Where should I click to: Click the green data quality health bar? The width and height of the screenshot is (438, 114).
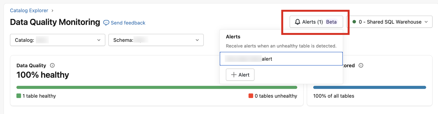(x=157, y=87)
